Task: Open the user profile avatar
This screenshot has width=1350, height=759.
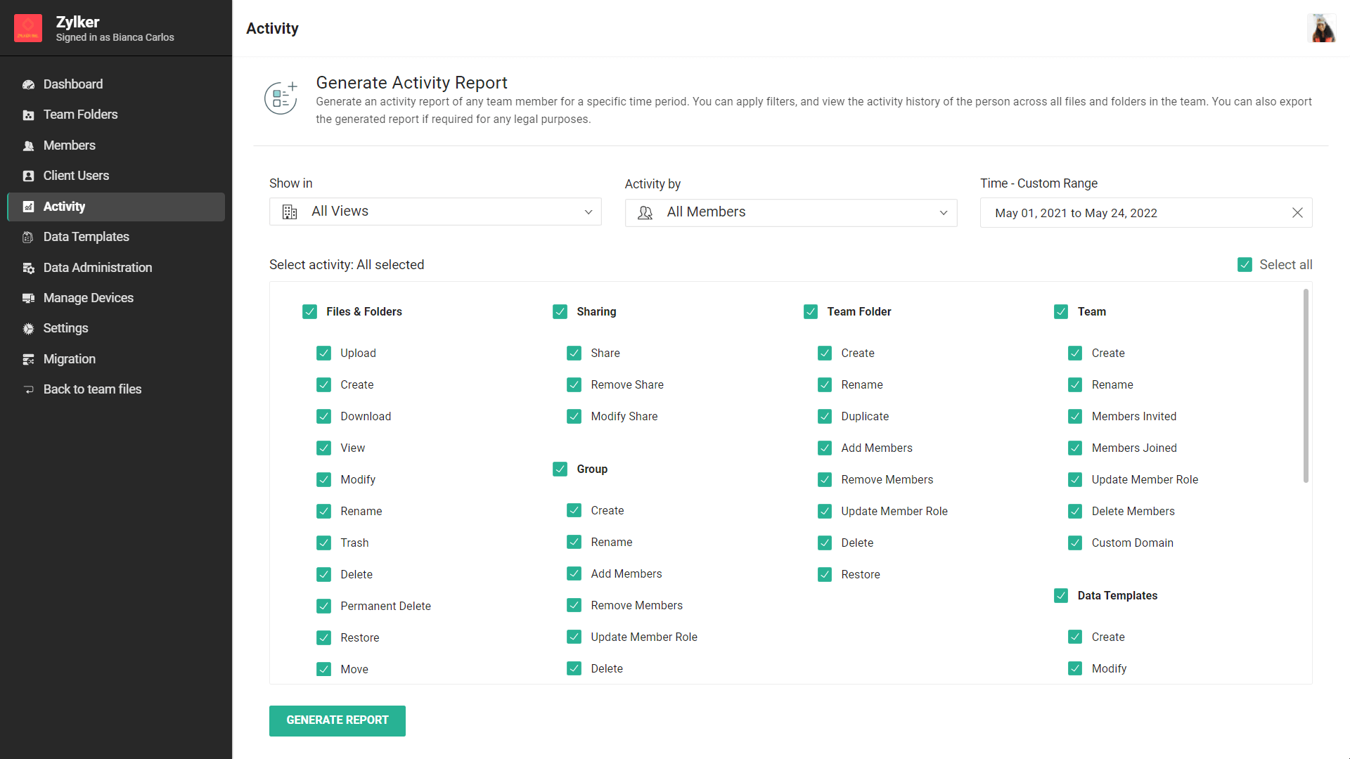Action: (1321, 28)
